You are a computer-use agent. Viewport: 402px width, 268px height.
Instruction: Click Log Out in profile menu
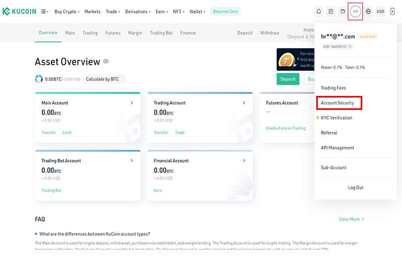pyautogui.click(x=355, y=188)
